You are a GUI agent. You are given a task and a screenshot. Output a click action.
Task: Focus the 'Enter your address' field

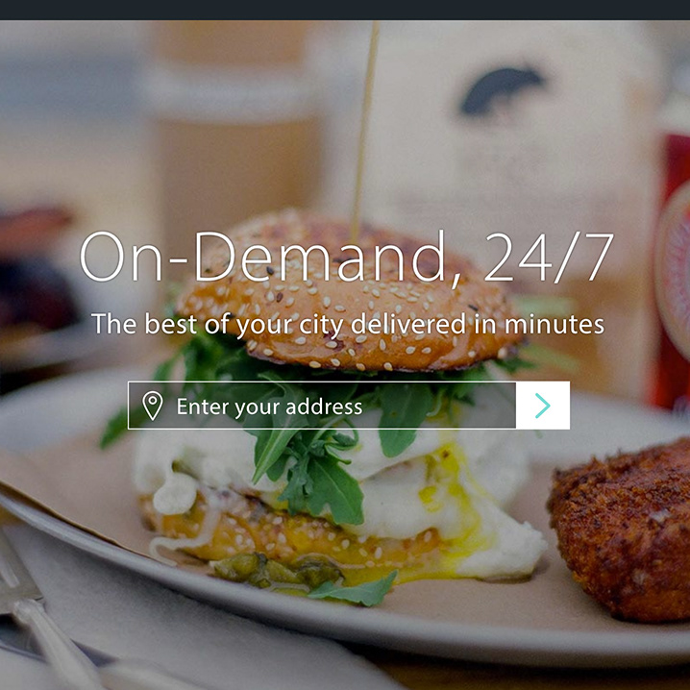(322, 406)
